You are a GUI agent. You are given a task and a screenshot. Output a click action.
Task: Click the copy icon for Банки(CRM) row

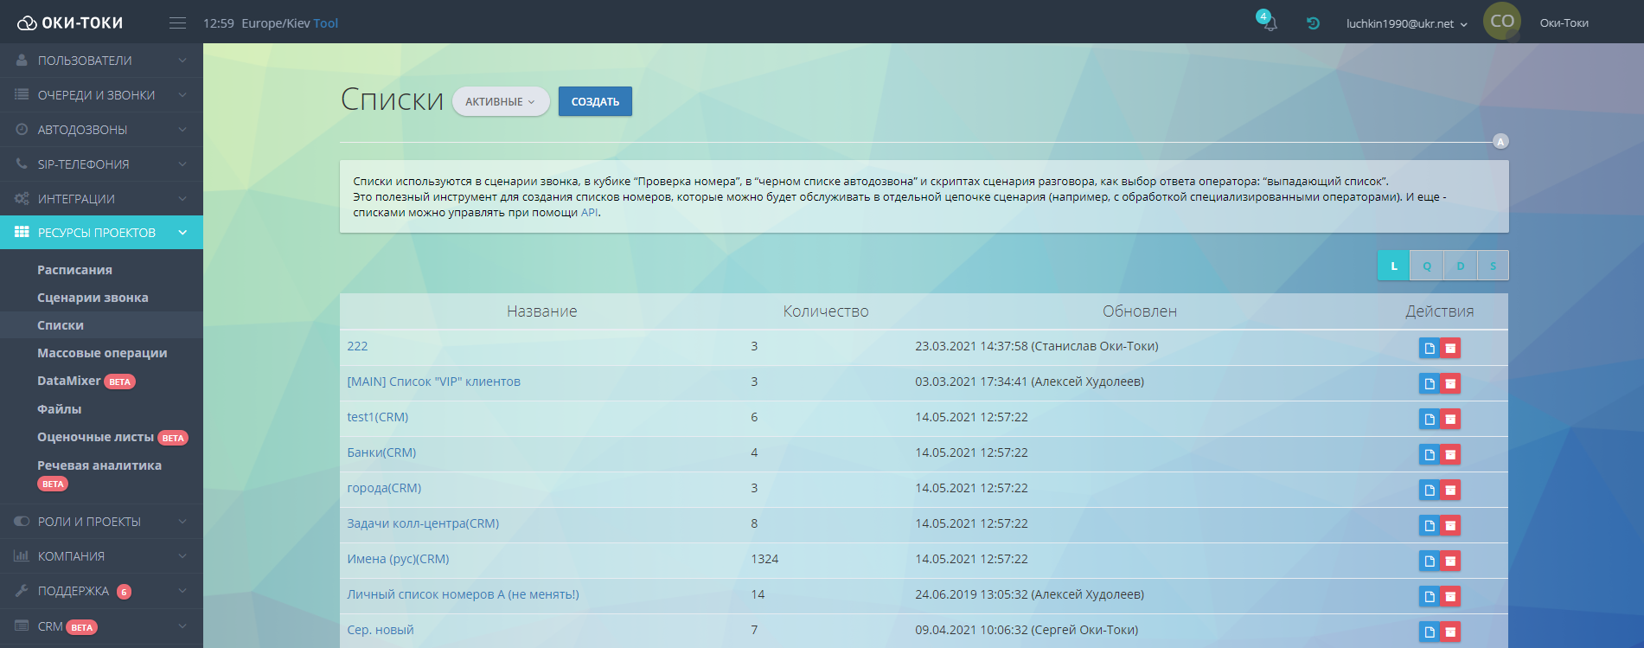(x=1429, y=454)
